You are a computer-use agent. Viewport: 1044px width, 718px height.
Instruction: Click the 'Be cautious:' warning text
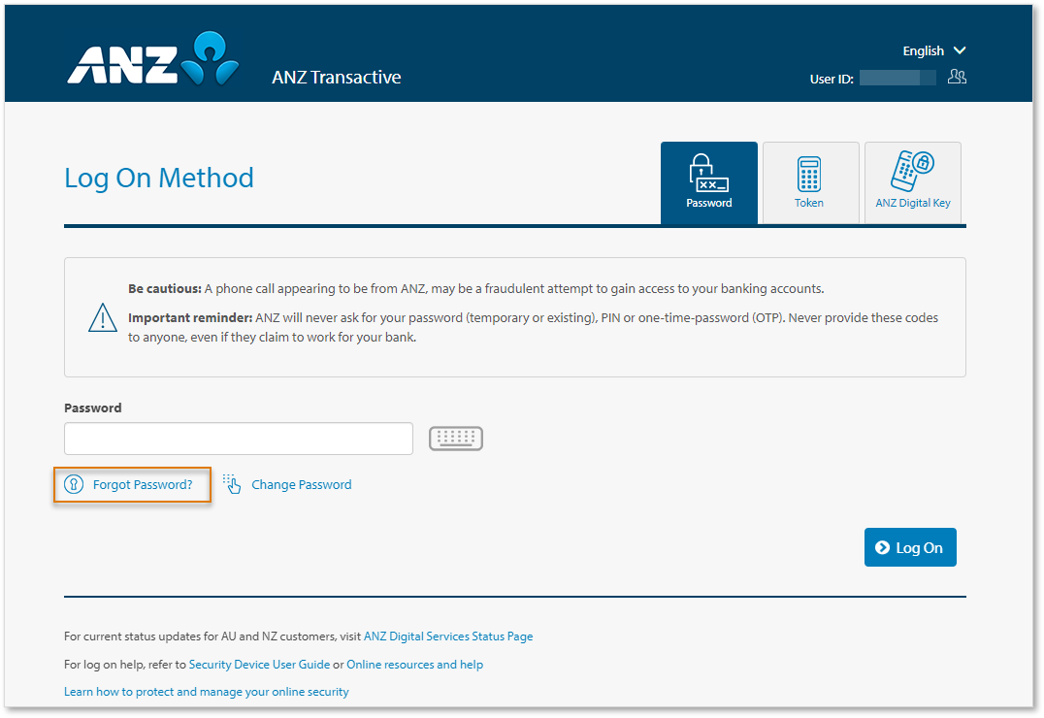click(x=165, y=288)
